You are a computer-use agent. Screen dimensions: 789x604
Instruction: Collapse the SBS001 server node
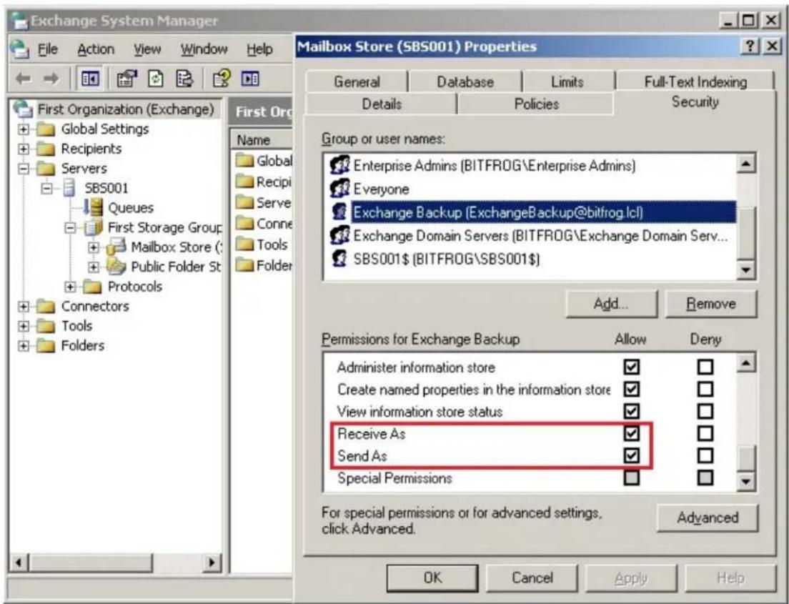pos(46,188)
